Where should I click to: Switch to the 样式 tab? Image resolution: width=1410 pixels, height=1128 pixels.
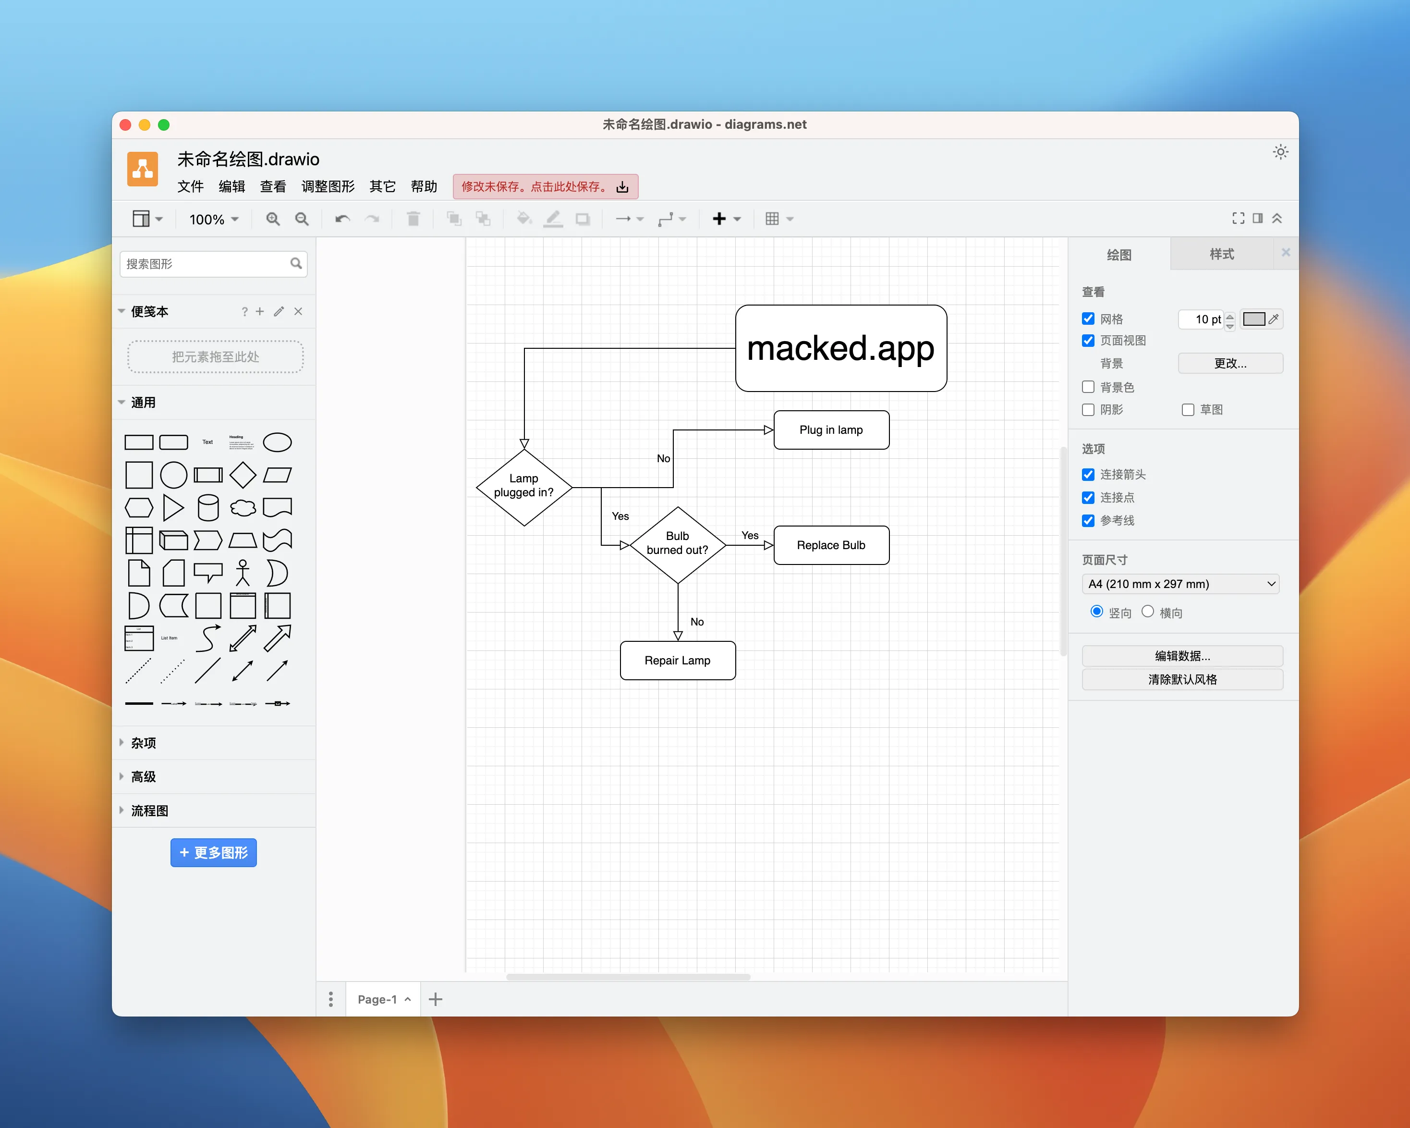point(1221,255)
